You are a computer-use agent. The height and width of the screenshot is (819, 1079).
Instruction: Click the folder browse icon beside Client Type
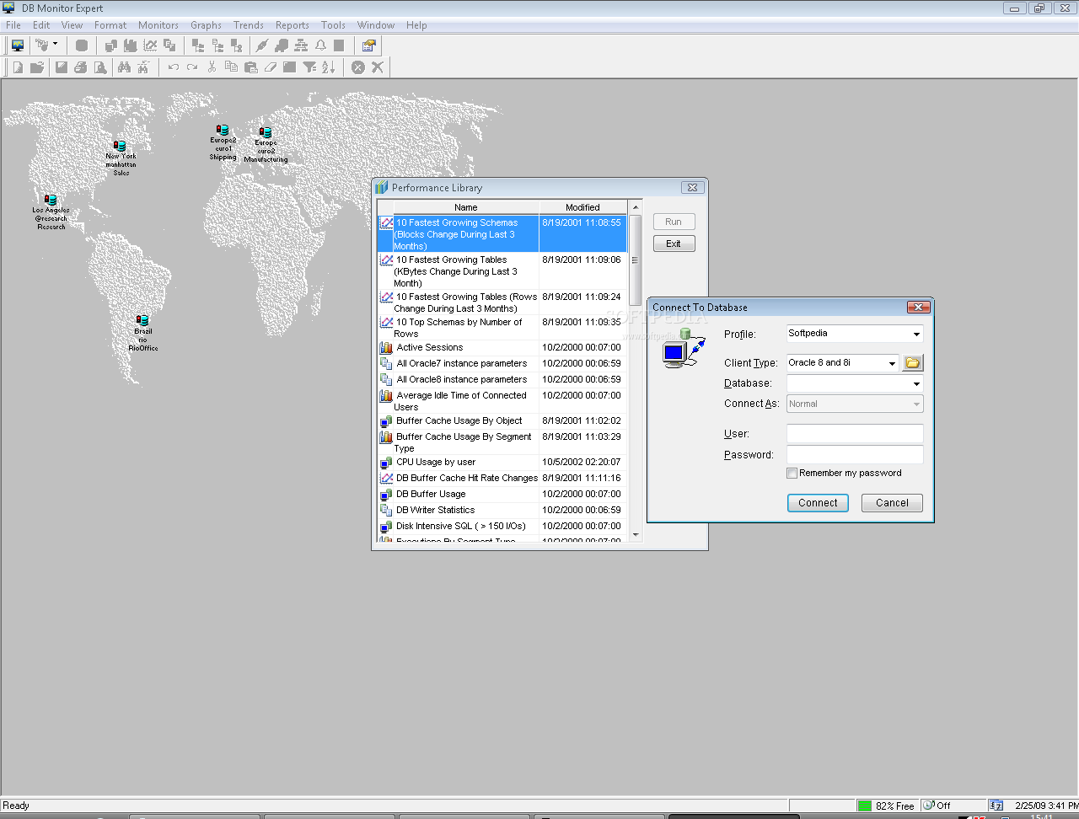pyautogui.click(x=912, y=363)
